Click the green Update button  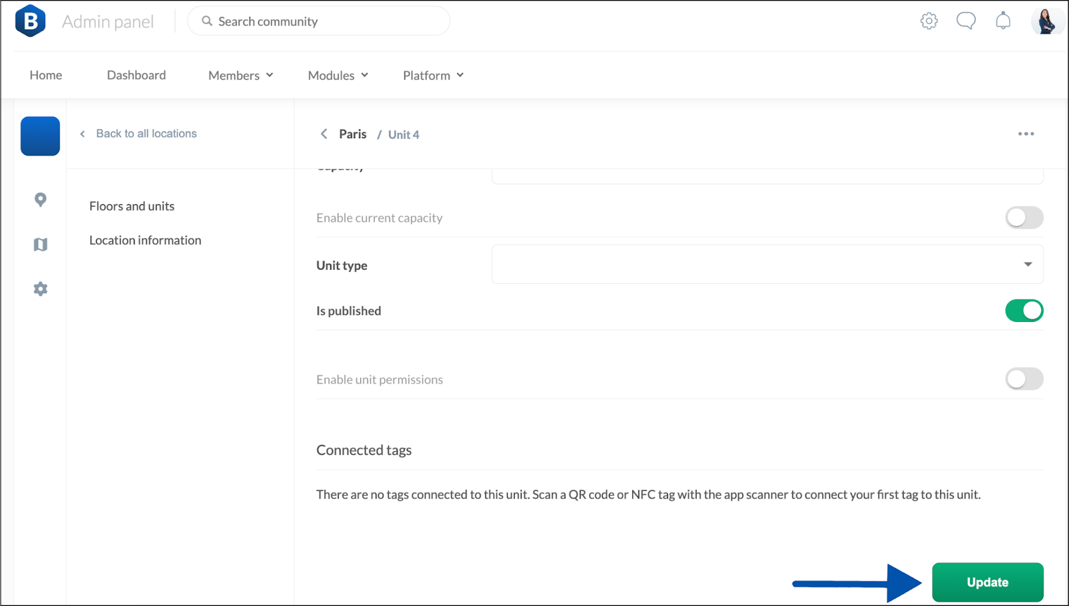coord(987,582)
